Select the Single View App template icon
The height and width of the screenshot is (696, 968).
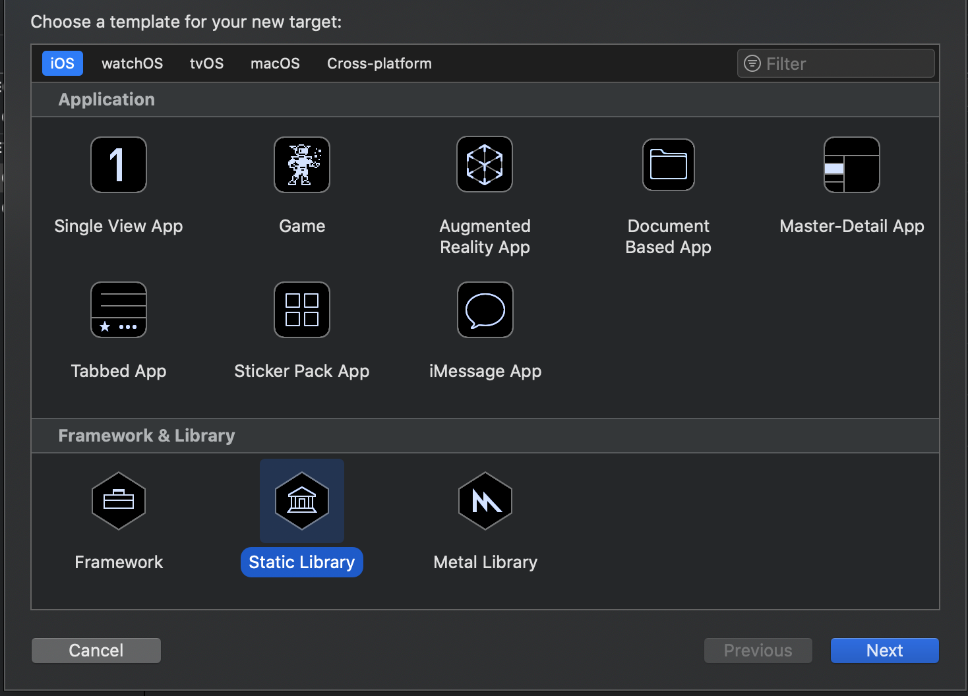coord(119,165)
